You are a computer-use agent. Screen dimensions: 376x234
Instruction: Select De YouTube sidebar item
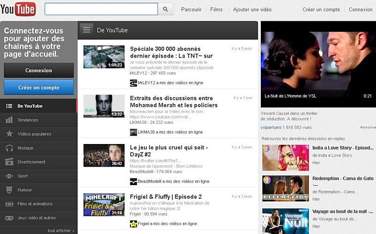pyautogui.click(x=39, y=106)
